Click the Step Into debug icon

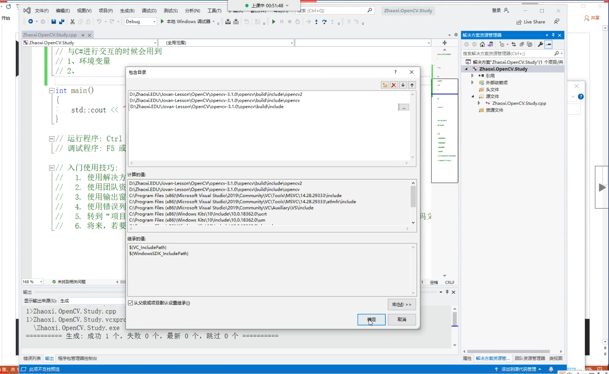point(317,21)
